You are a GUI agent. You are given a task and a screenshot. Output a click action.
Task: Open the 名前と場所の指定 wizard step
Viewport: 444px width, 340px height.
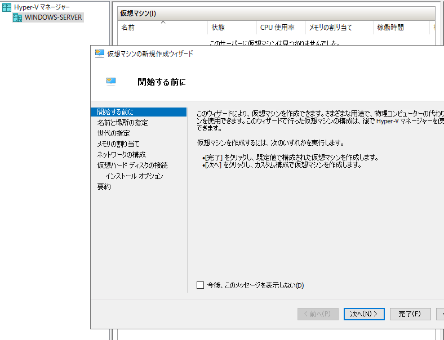coord(122,123)
